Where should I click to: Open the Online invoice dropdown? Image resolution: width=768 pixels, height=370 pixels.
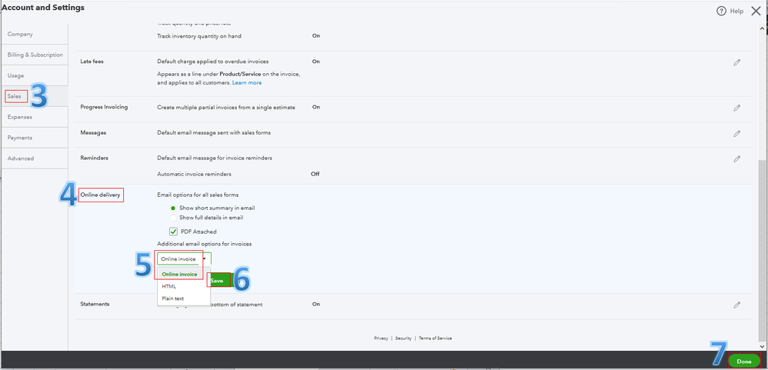click(183, 259)
